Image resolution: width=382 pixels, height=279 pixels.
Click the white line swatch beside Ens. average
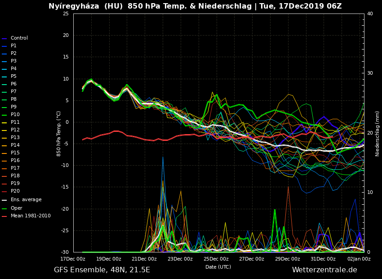point(4,200)
